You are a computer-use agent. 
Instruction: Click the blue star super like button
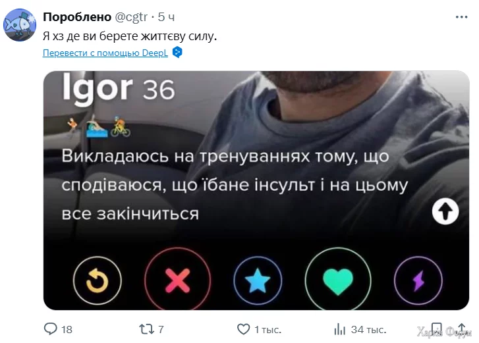click(x=258, y=280)
